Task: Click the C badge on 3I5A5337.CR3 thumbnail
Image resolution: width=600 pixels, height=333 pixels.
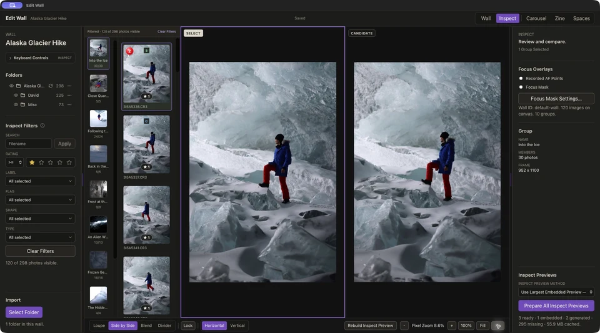Action: click(x=146, y=121)
